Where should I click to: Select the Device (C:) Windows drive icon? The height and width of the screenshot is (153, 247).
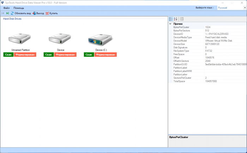(x=100, y=39)
